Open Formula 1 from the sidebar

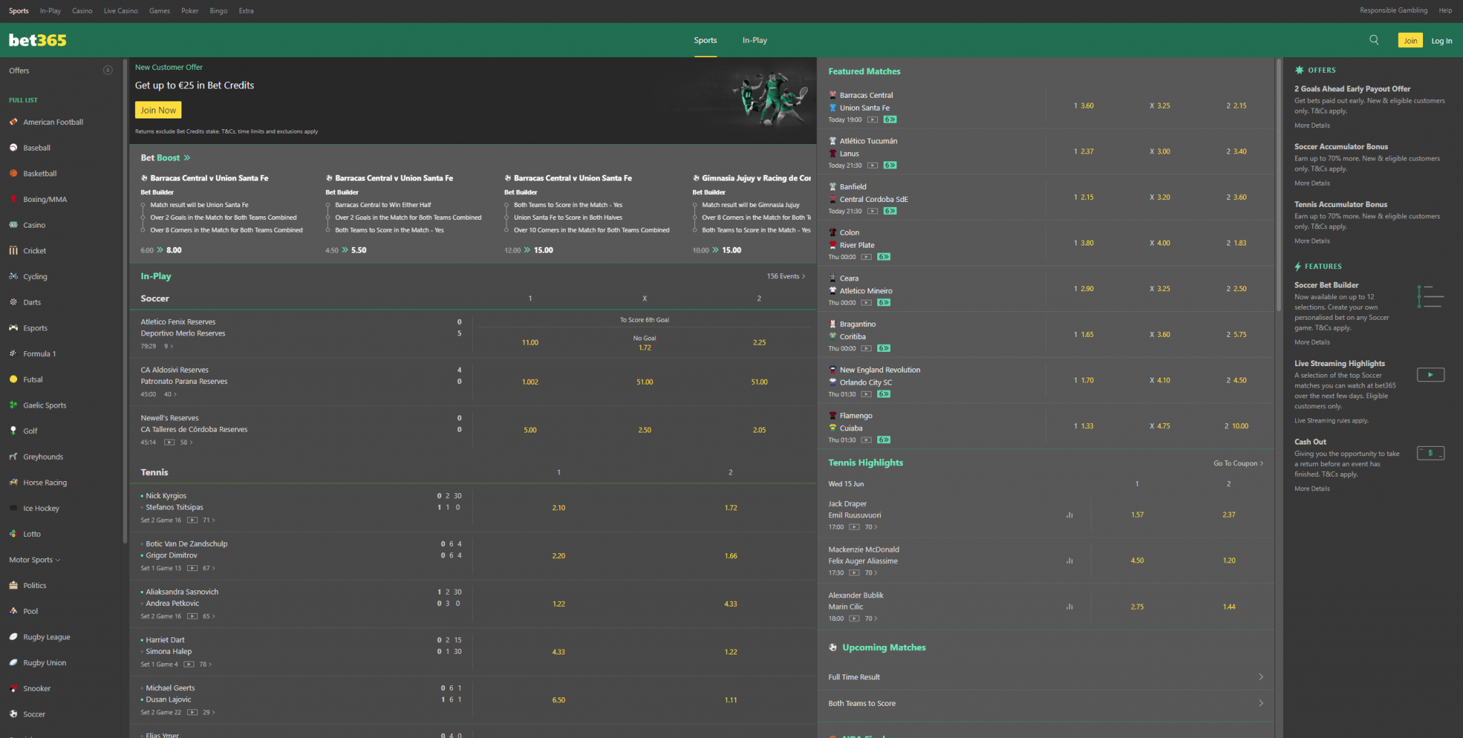pos(37,353)
